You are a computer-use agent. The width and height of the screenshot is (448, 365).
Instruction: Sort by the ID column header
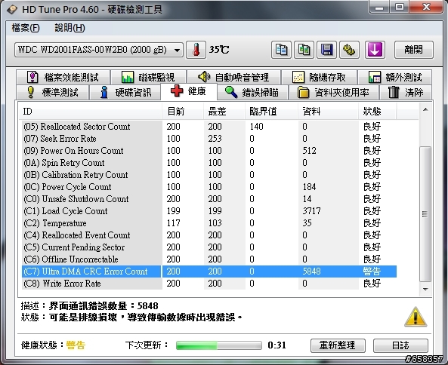(91, 111)
